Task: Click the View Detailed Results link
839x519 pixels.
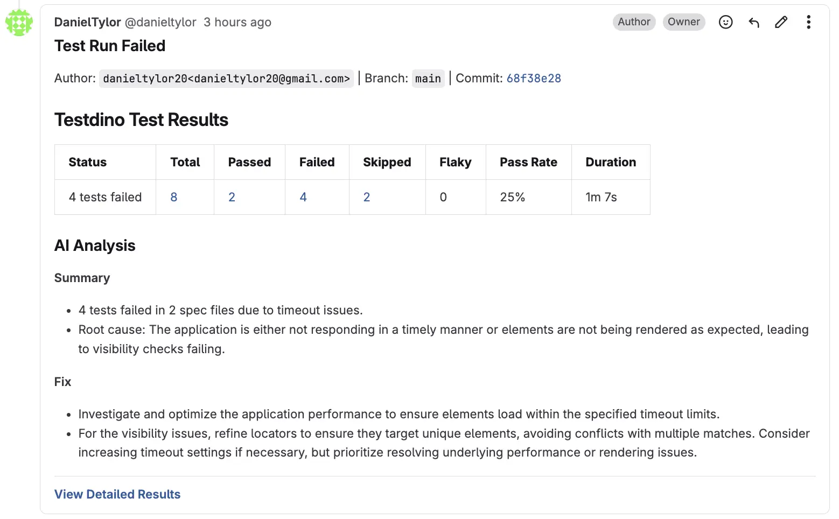Action: [x=117, y=494]
